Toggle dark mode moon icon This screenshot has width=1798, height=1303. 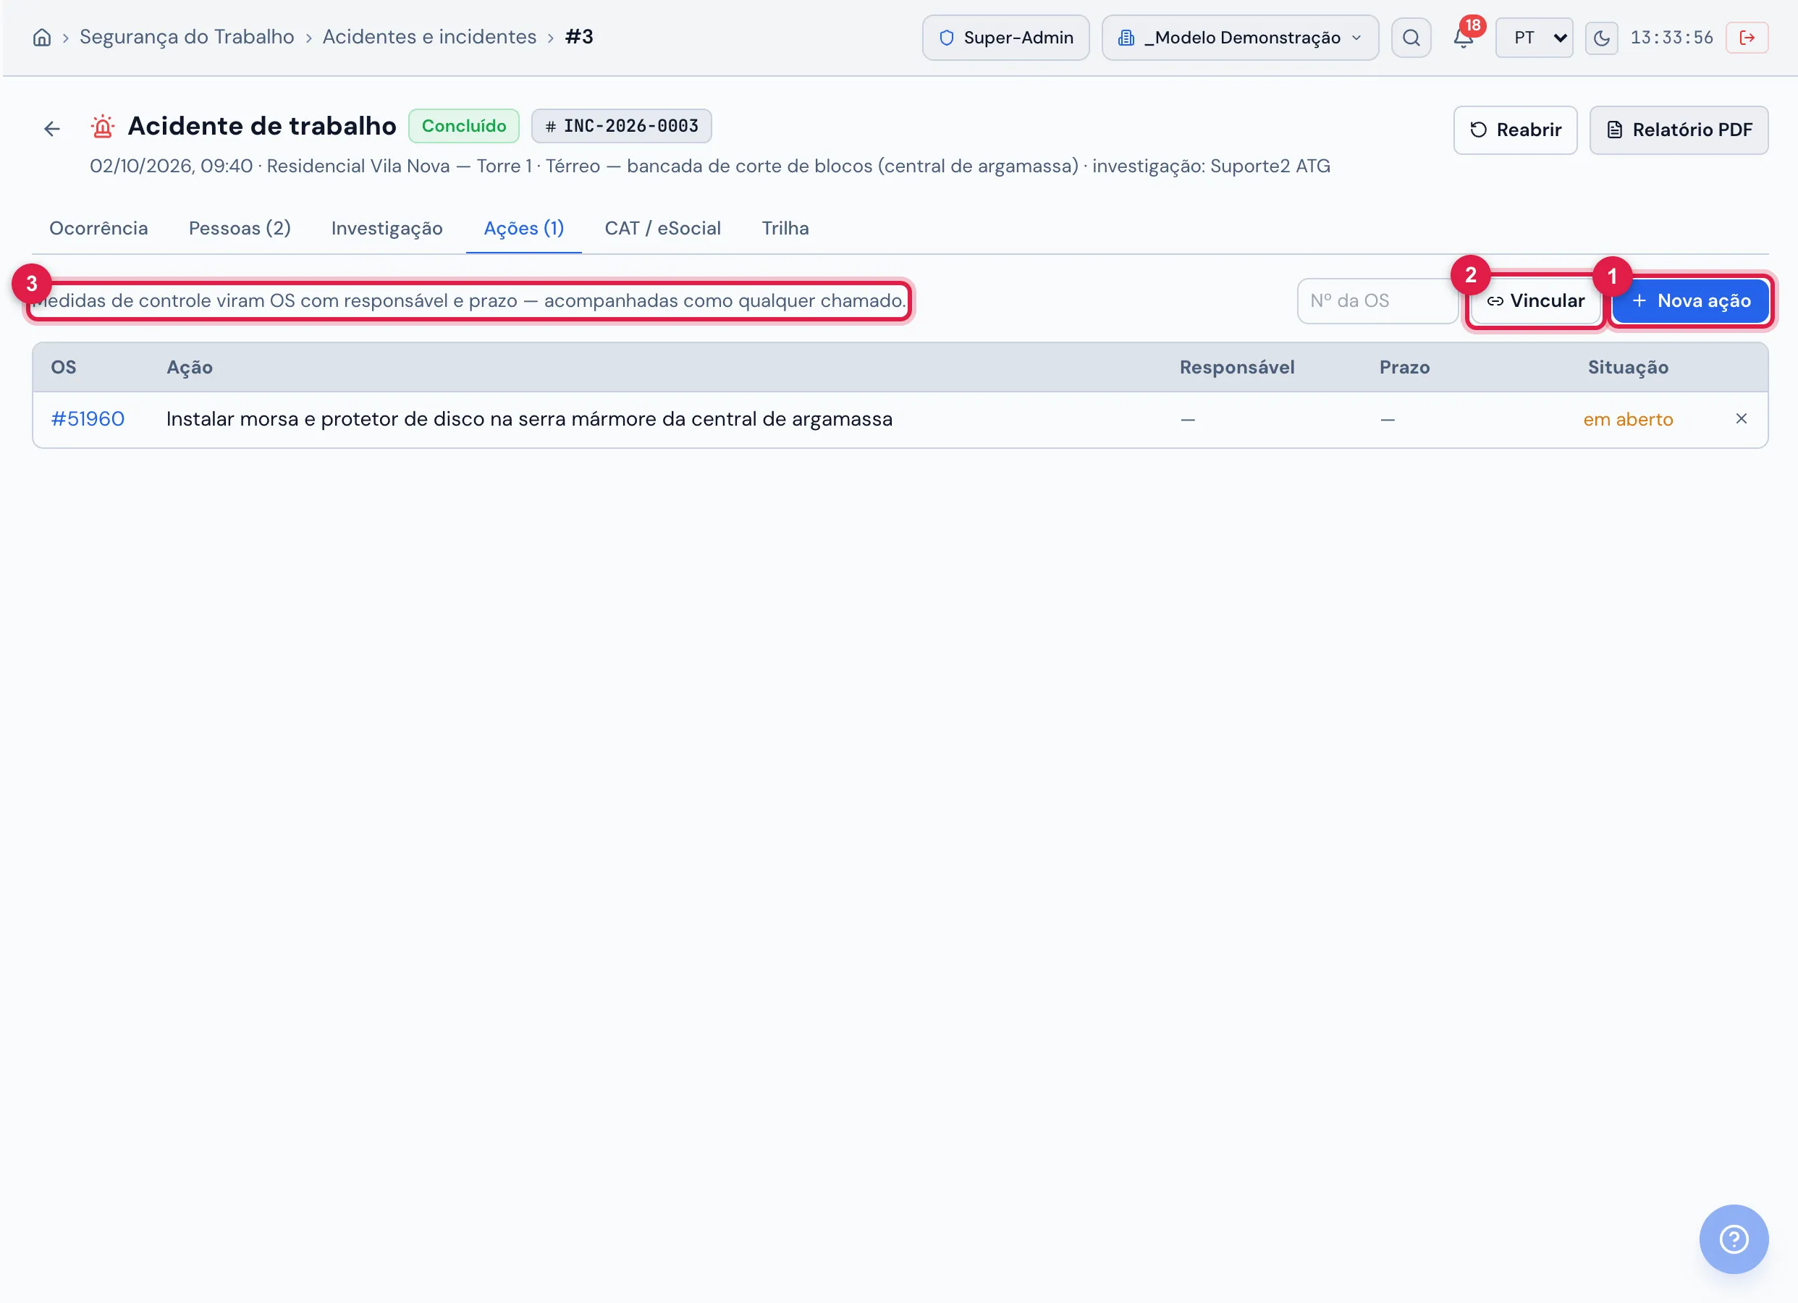click(1601, 38)
